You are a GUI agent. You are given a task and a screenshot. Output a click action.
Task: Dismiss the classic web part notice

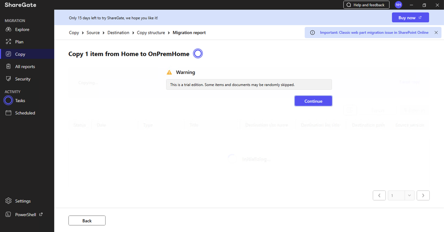[436, 33]
